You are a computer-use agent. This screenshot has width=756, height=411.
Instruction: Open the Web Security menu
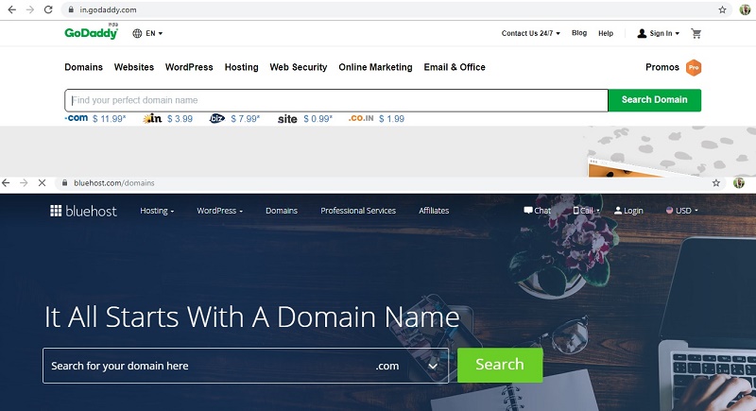(x=299, y=67)
